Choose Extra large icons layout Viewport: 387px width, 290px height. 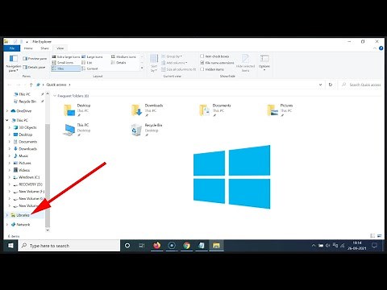point(66,56)
